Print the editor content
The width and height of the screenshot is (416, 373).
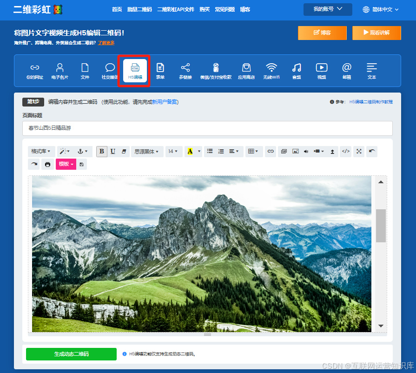coord(48,164)
